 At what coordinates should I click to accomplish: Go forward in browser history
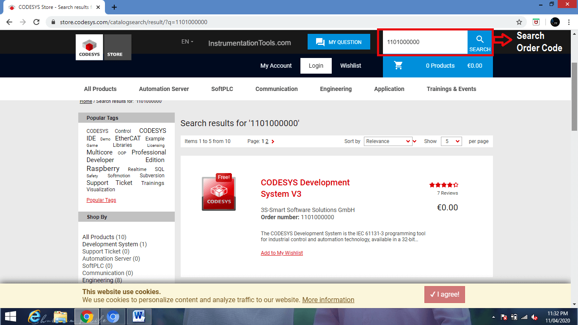pyautogui.click(x=23, y=22)
